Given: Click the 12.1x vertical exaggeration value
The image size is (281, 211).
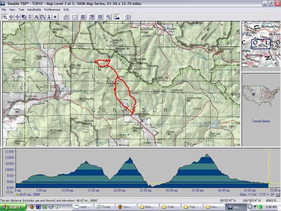Looking at the screenshot, I should (9, 192).
